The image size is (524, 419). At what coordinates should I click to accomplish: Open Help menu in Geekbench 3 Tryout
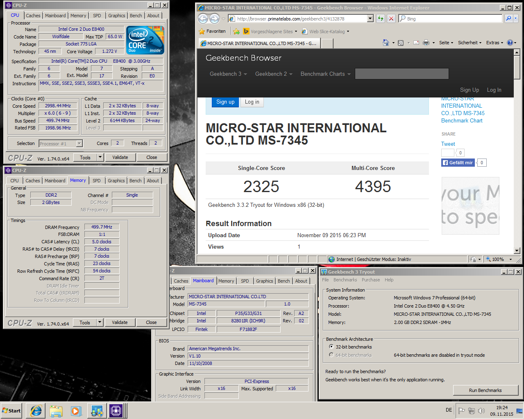(389, 280)
